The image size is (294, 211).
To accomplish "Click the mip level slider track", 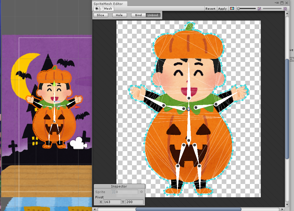I will [272, 9].
